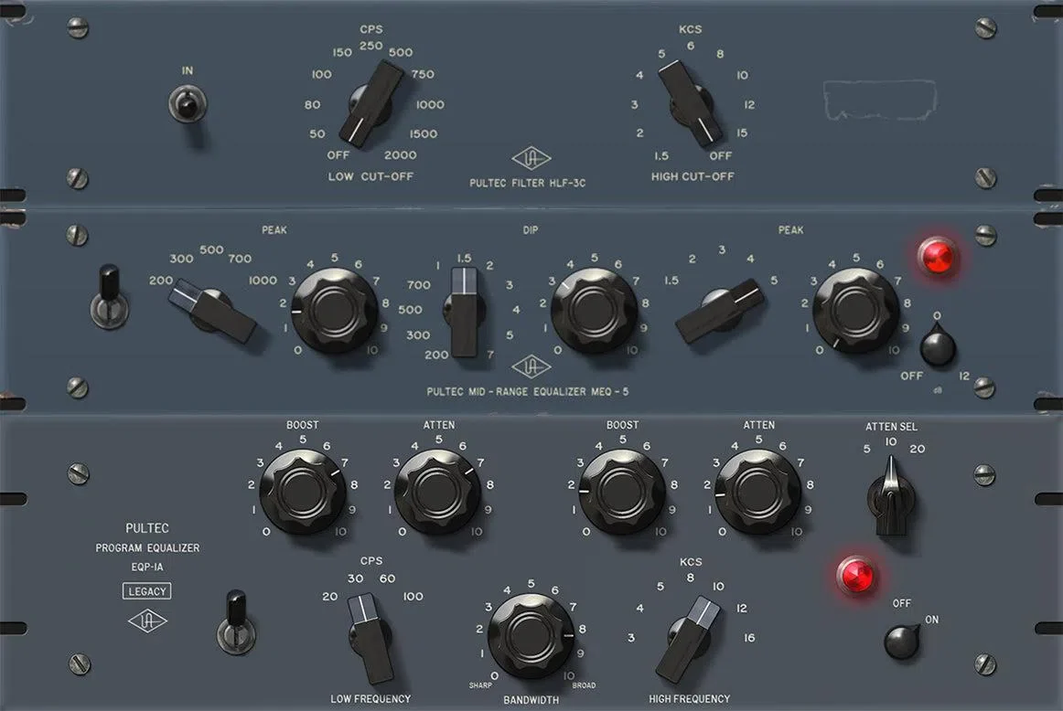
Task: Click the MEQ-5 high Peak gain knob
Action: point(855,310)
